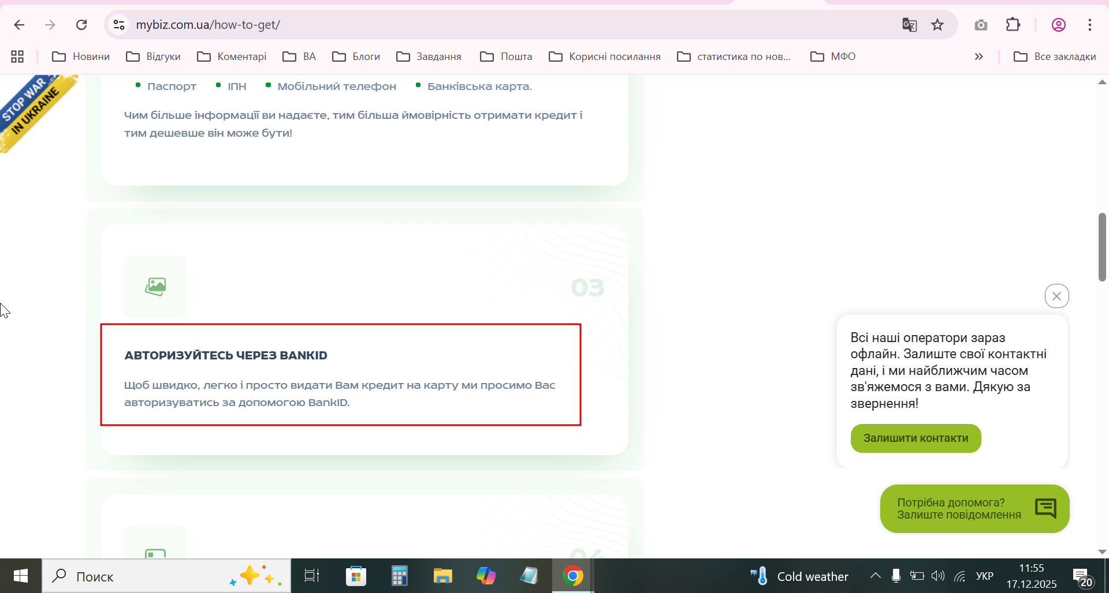Click the page scrollbar thumb
1109x593 pixels.
pyautogui.click(x=1102, y=247)
